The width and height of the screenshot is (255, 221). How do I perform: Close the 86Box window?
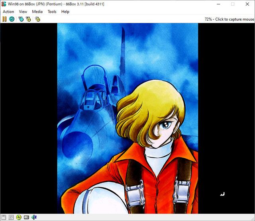tap(247, 4)
